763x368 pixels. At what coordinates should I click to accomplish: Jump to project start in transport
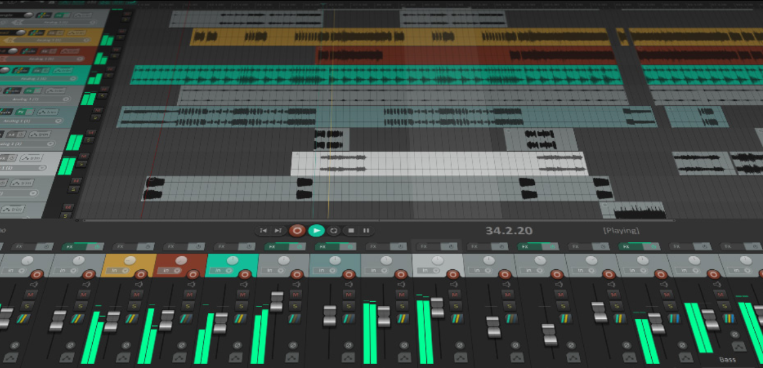click(263, 230)
